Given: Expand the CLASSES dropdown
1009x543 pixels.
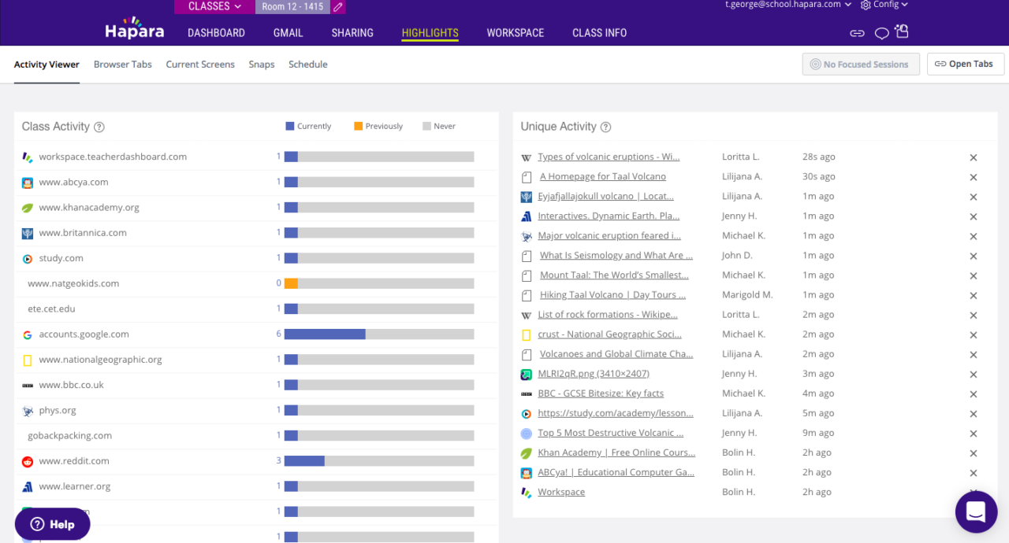Looking at the screenshot, I should click(214, 6).
